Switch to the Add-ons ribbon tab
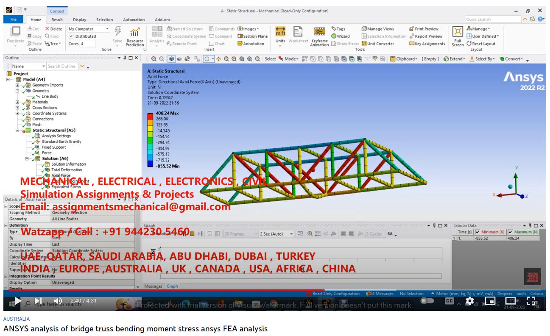Viewport: 550px width, 336px height. point(162,19)
